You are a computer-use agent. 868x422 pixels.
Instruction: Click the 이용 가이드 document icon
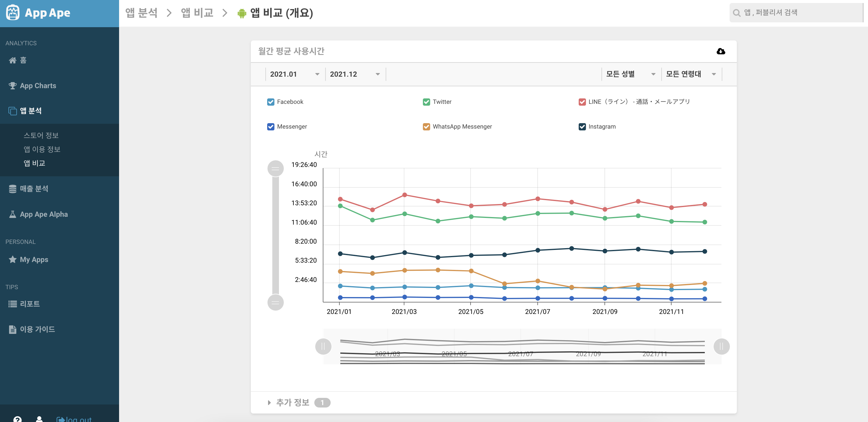(12, 329)
